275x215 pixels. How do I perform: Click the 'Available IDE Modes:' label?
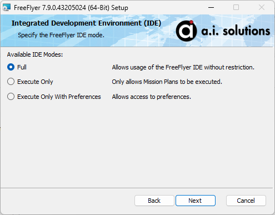(x=35, y=54)
